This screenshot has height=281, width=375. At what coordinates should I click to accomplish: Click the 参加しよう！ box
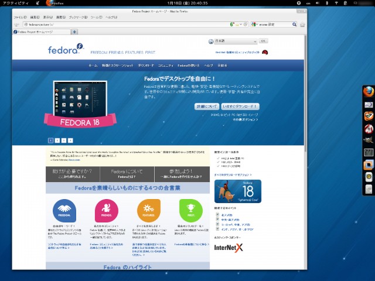[182, 174]
